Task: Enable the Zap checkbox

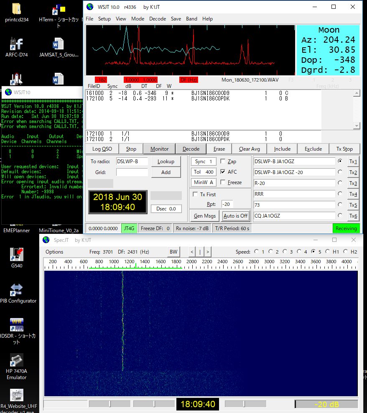Action: [x=223, y=162]
